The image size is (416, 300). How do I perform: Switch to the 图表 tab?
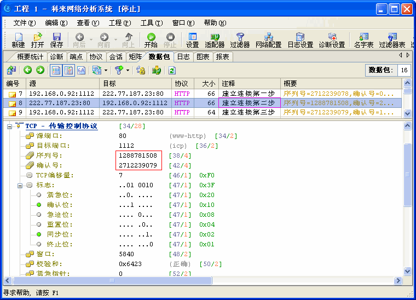click(x=203, y=57)
